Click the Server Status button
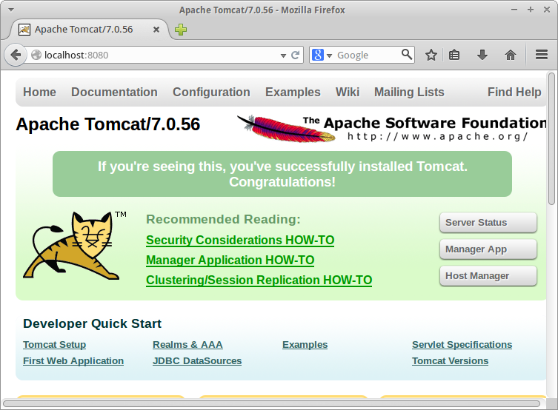 tap(488, 223)
